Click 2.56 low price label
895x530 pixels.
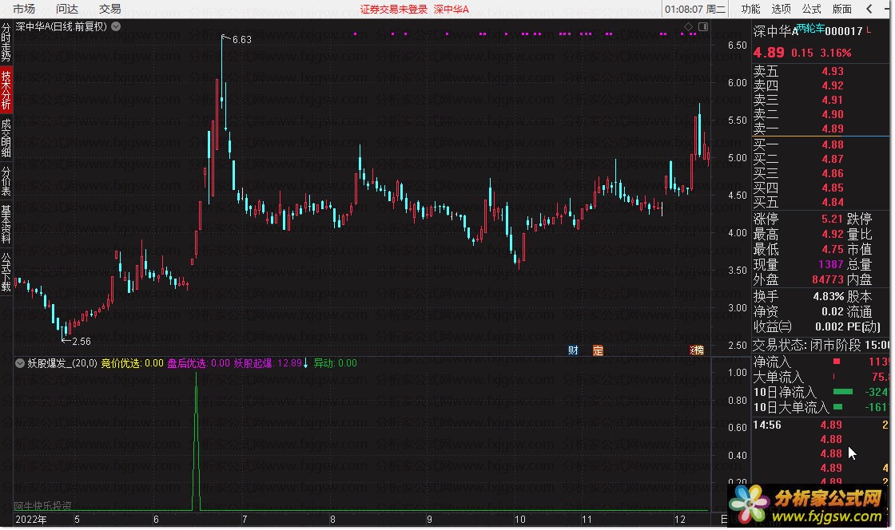tap(81, 342)
